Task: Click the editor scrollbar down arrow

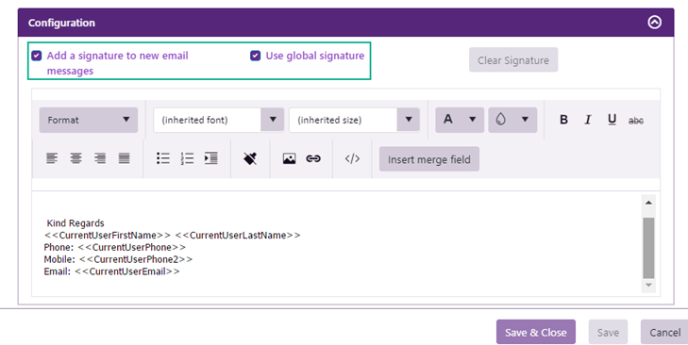Action: (x=648, y=286)
